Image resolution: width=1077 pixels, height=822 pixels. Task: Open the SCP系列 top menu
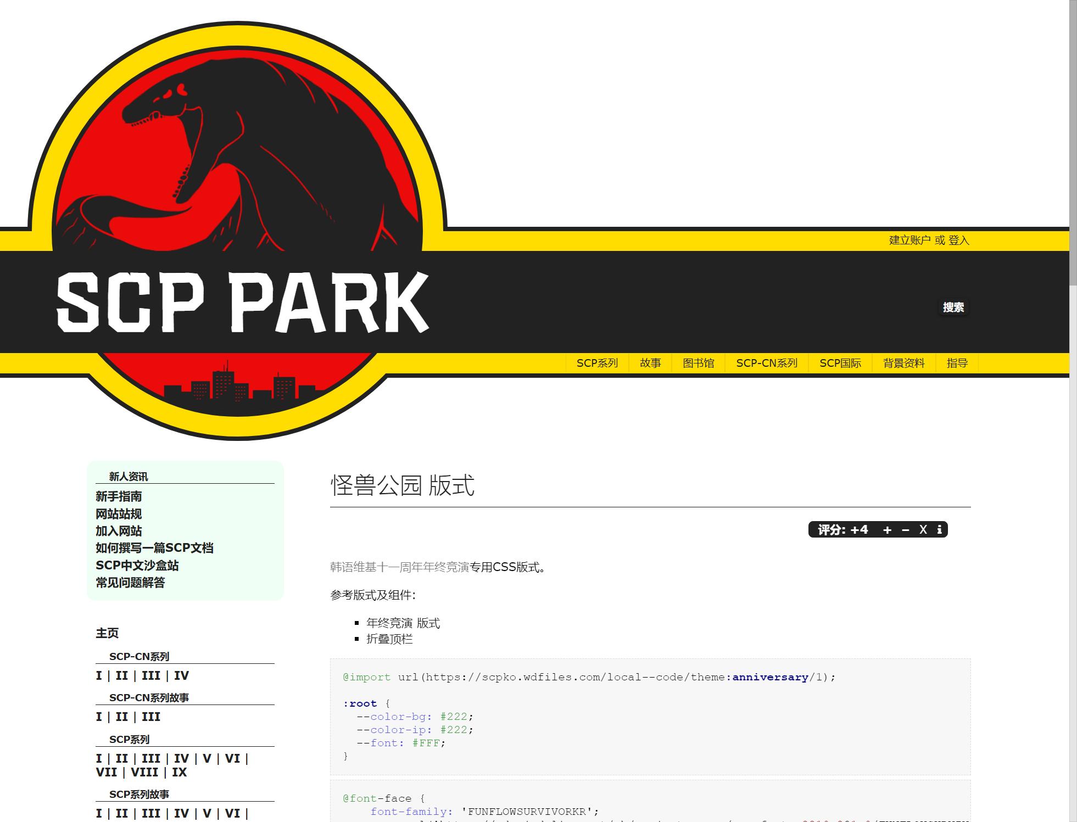597,363
